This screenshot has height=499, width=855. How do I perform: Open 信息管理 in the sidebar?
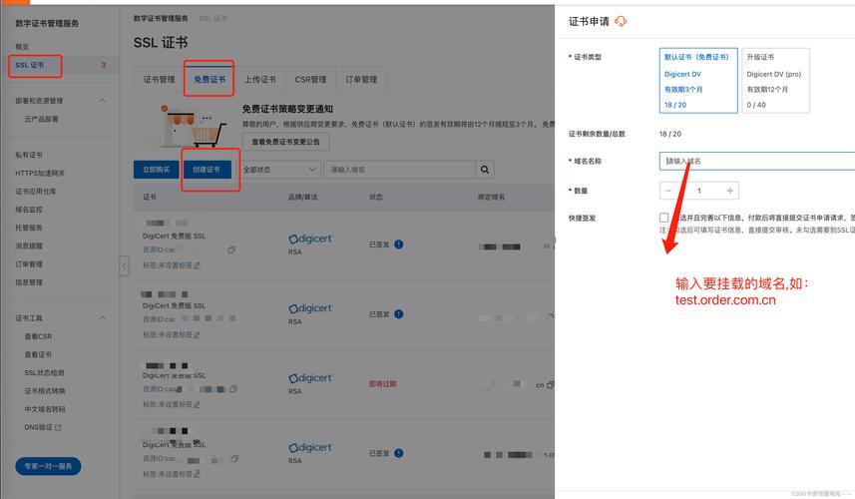point(29,282)
